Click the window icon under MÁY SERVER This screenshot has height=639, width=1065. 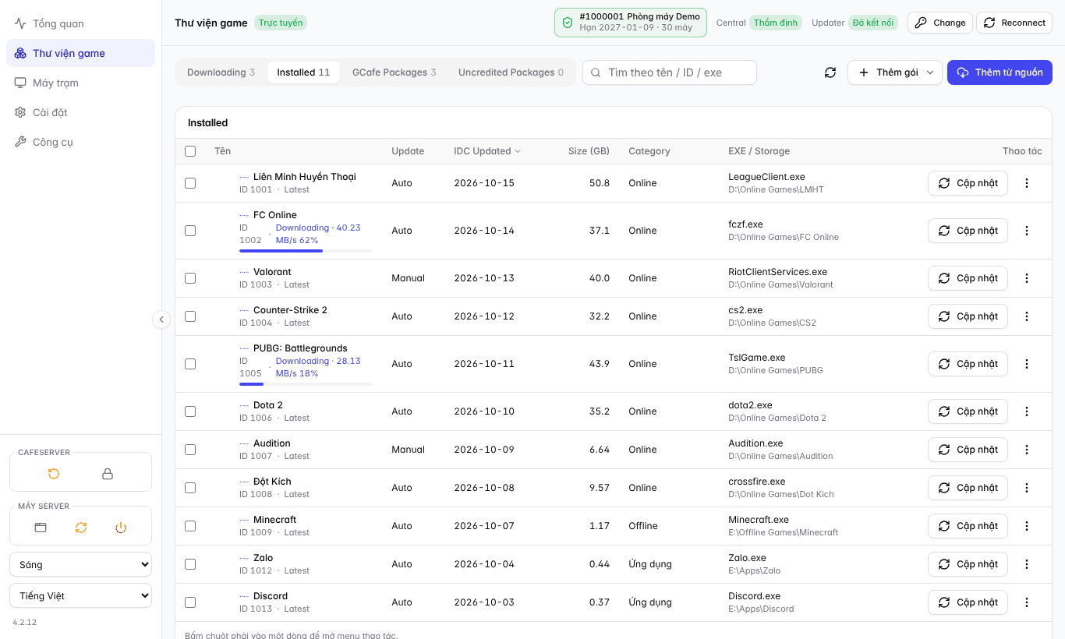41,528
